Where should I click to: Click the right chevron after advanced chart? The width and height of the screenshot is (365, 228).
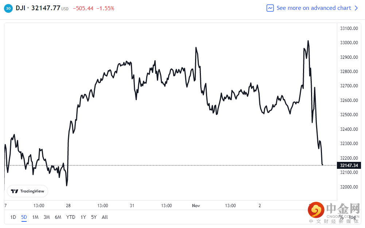coord(356,8)
